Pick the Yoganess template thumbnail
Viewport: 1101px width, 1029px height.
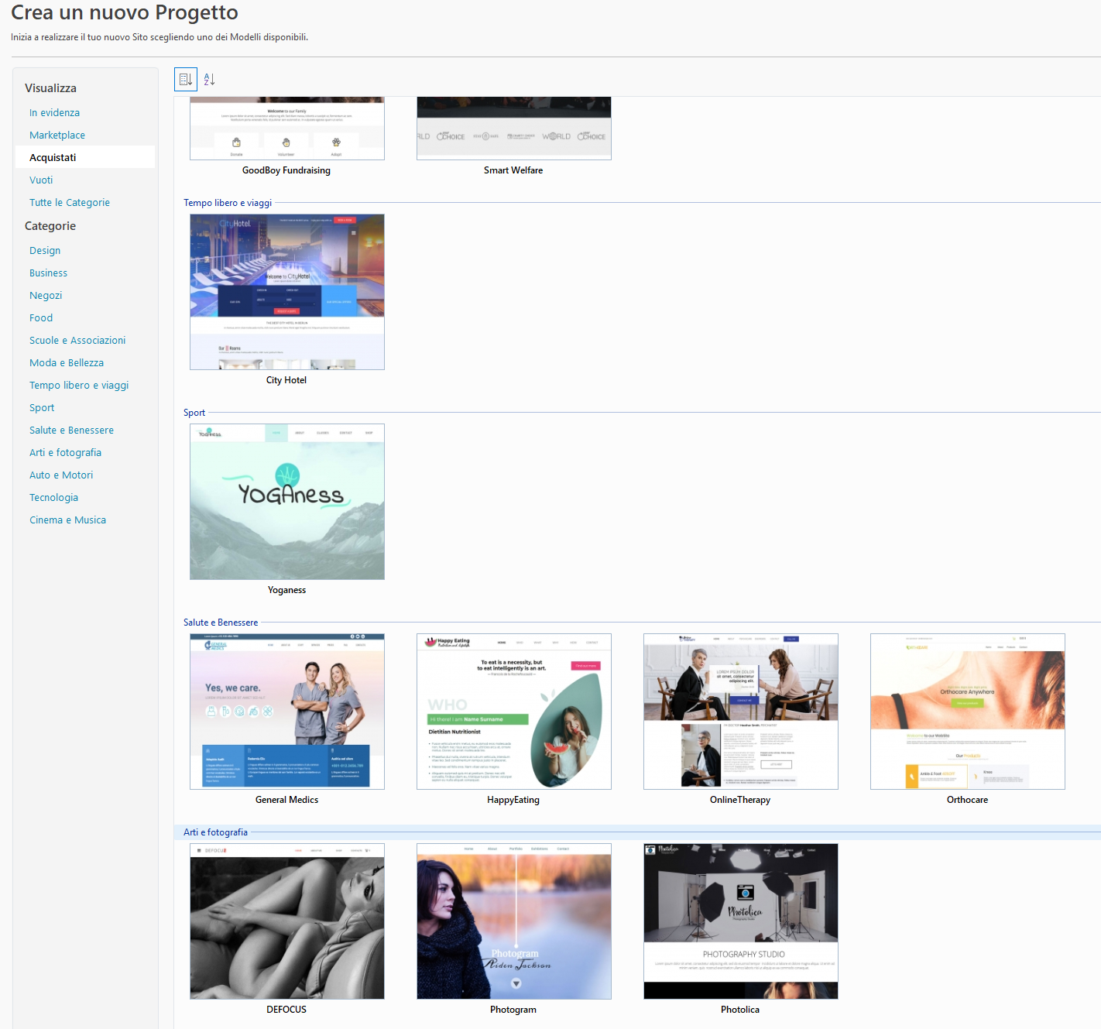click(286, 502)
